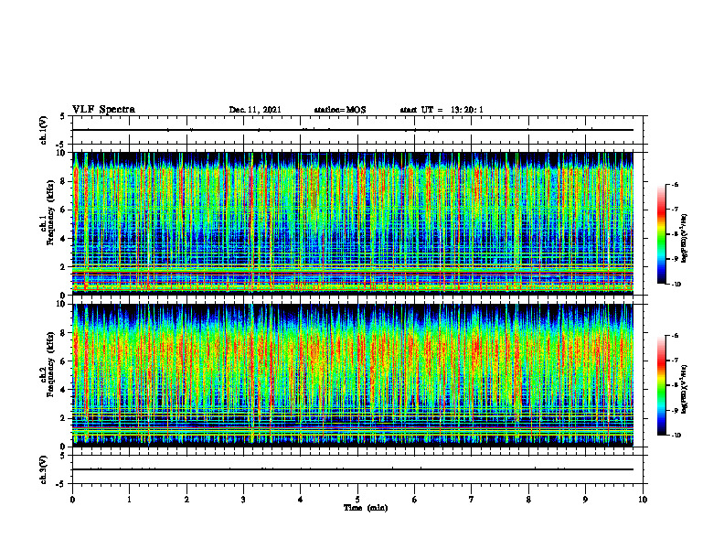Click the ch.2 colorbar log(PSD) unit label
724x560 pixels.
pyautogui.click(x=685, y=389)
